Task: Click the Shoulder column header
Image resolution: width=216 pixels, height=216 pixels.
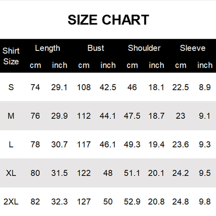Action: tap(144, 48)
